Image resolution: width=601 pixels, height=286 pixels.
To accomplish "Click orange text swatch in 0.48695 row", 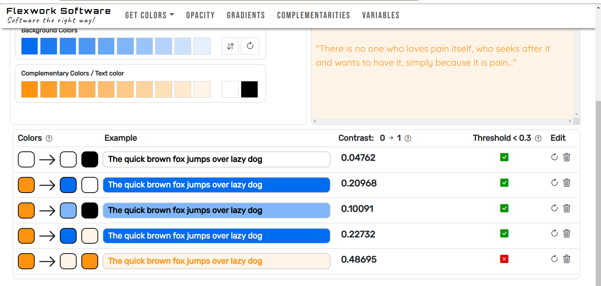I will pos(90,261).
